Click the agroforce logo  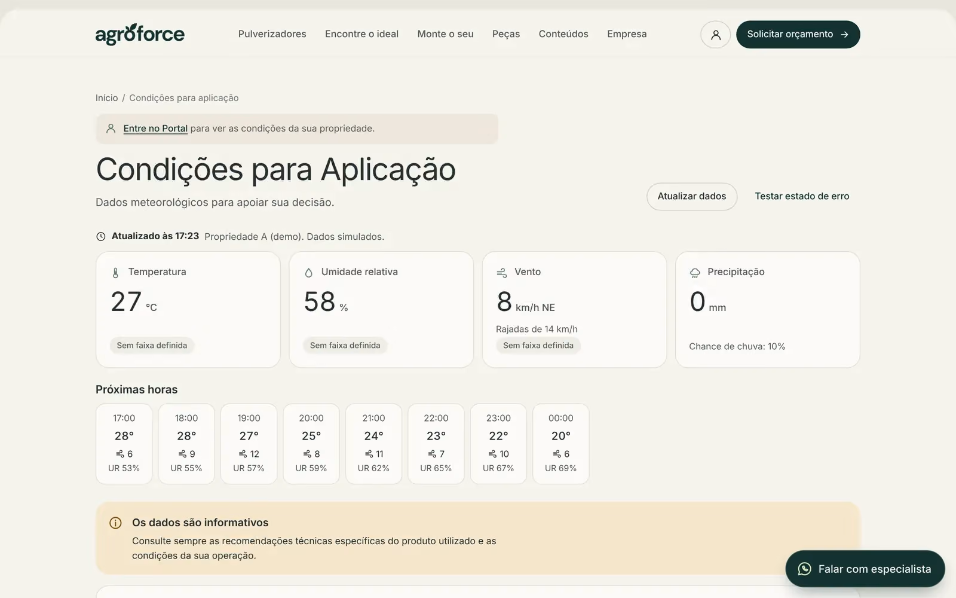pos(140,34)
